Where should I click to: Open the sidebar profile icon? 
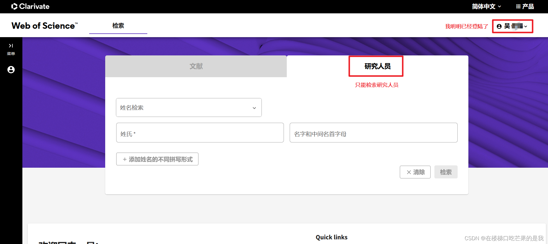coord(11,70)
